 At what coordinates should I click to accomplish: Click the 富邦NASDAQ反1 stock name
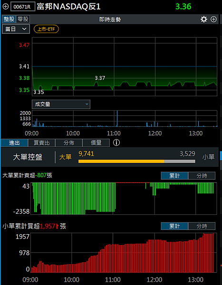pos(69,7)
